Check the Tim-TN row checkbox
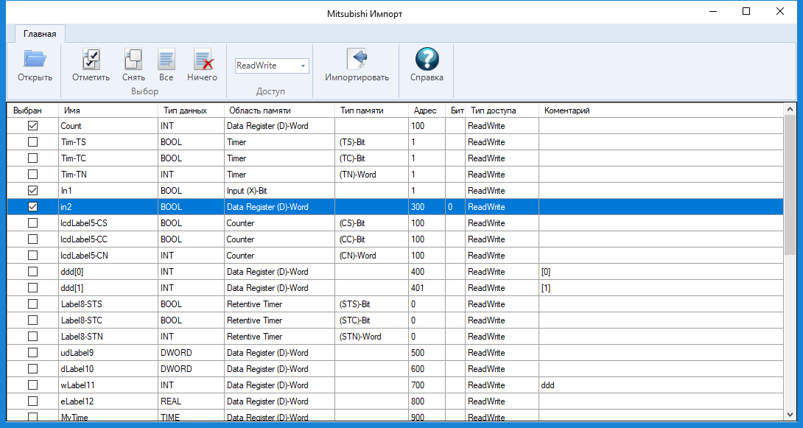 [x=32, y=174]
